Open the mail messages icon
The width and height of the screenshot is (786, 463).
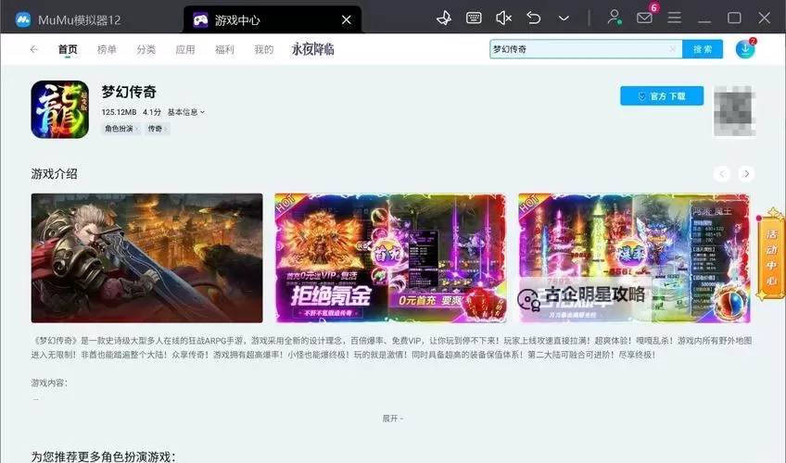click(x=644, y=18)
